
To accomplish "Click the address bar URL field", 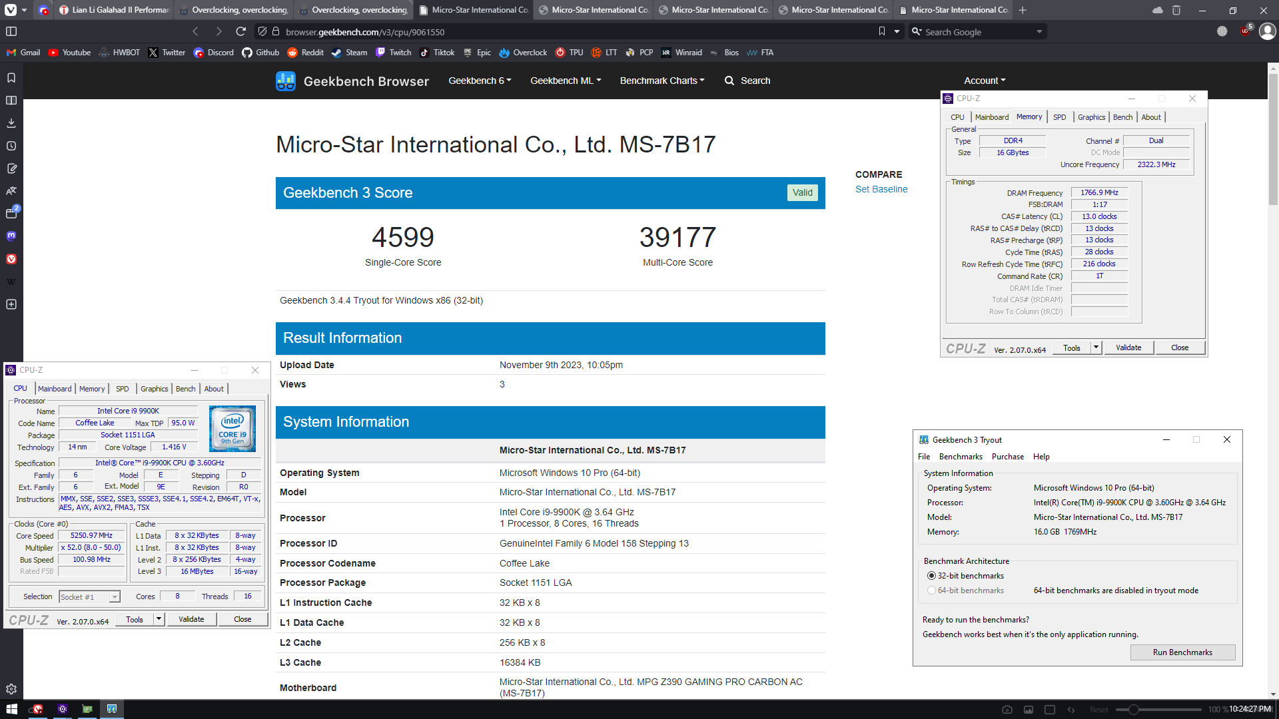I will [573, 31].
